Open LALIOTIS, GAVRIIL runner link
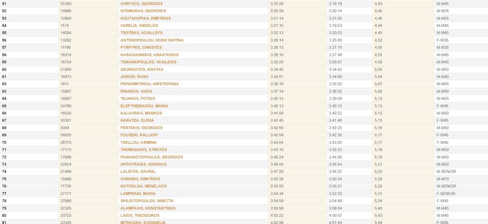The image size is (488, 224). pyautogui.click(x=138, y=172)
